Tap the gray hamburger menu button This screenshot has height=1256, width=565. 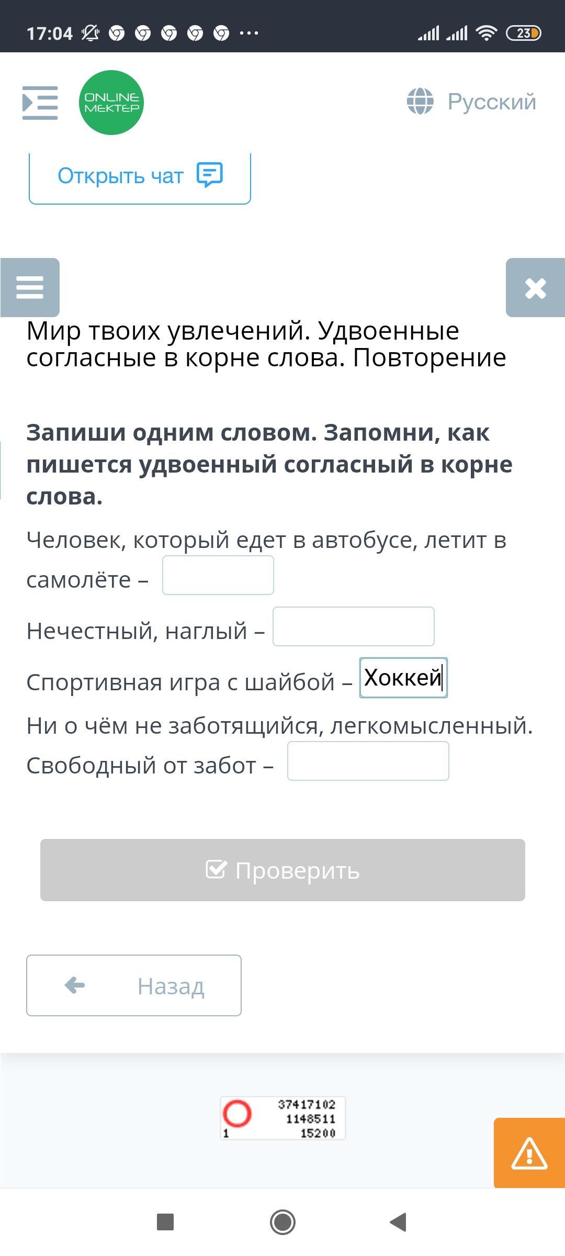coord(30,287)
